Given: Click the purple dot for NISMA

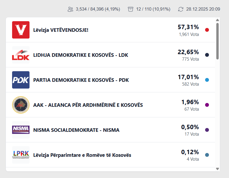Looking at the screenshot, I should pyautogui.click(x=207, y=130).
